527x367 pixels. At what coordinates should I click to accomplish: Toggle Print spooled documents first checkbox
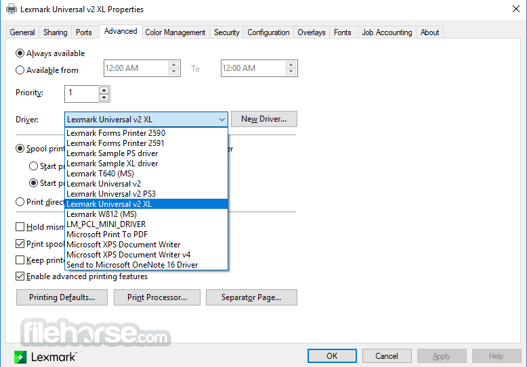20,243
